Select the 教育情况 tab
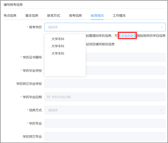This screenshot has width=168, height=143. click(x=97, y=16)
